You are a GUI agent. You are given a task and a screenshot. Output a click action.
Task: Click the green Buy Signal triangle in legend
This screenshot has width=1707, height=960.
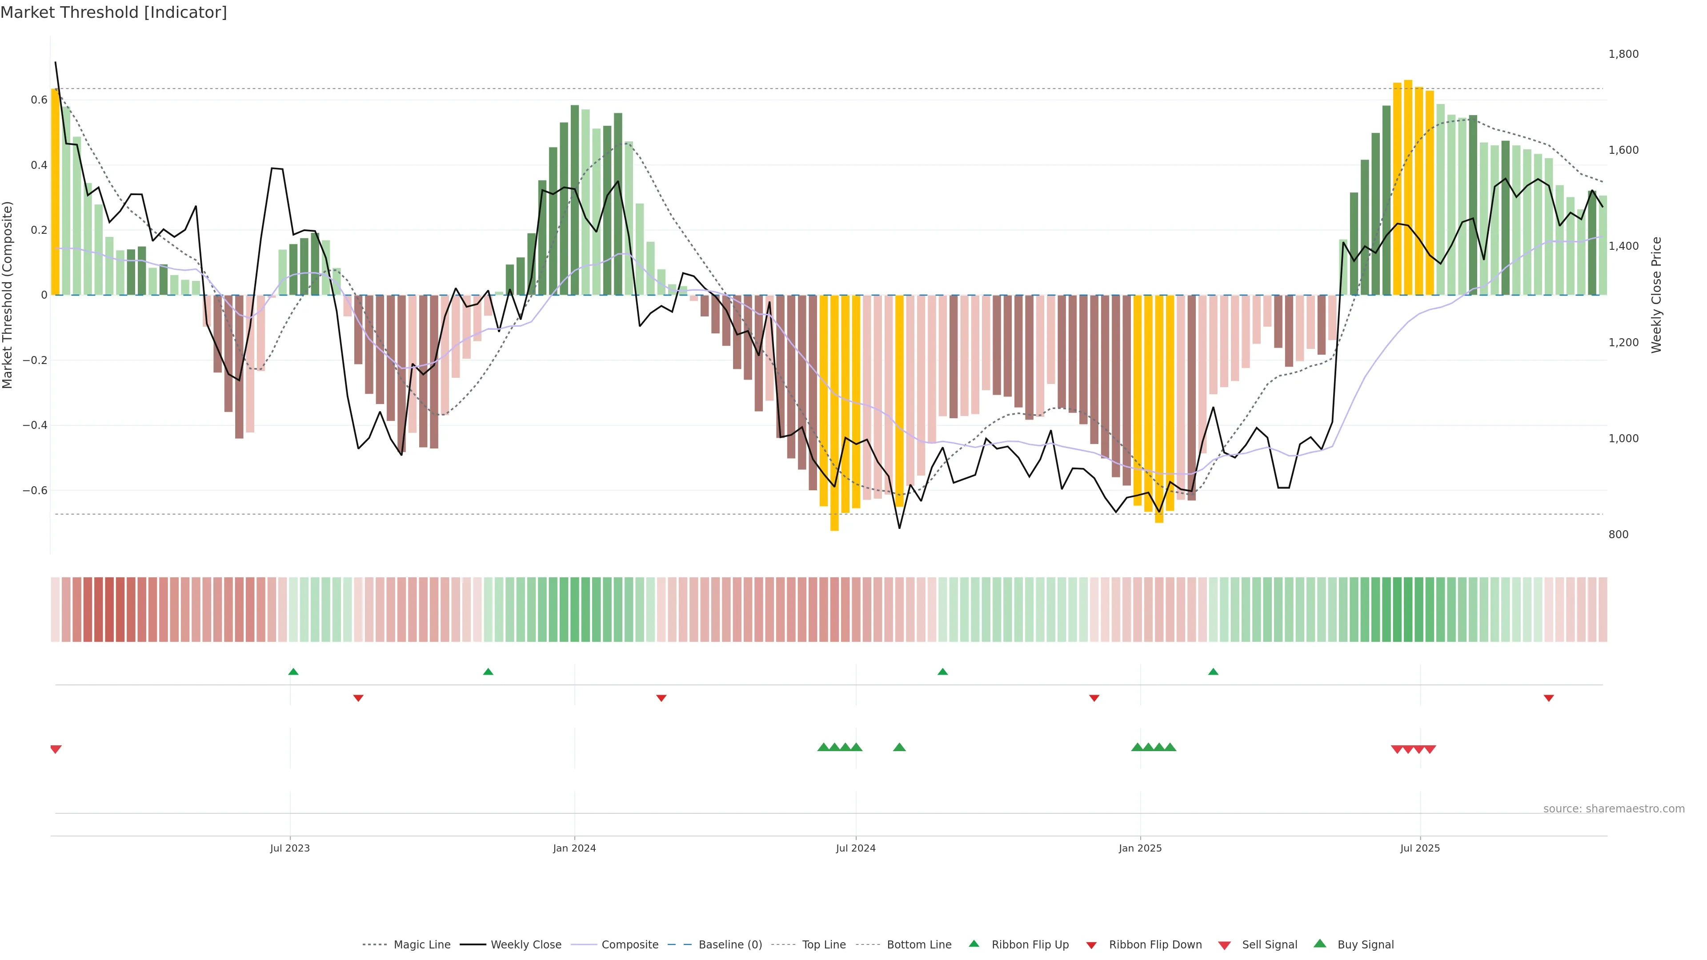(x=1320, y=944)
